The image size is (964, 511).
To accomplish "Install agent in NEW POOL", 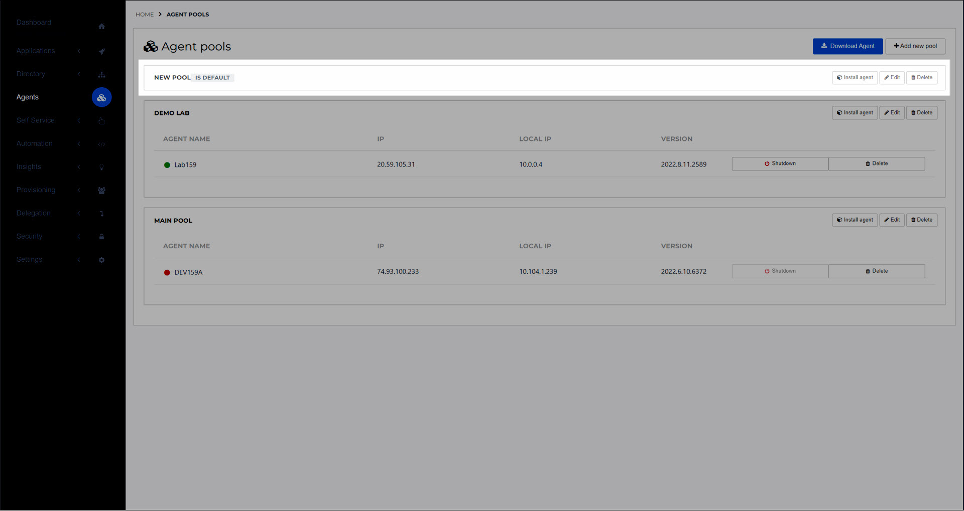I will [855, 78].
